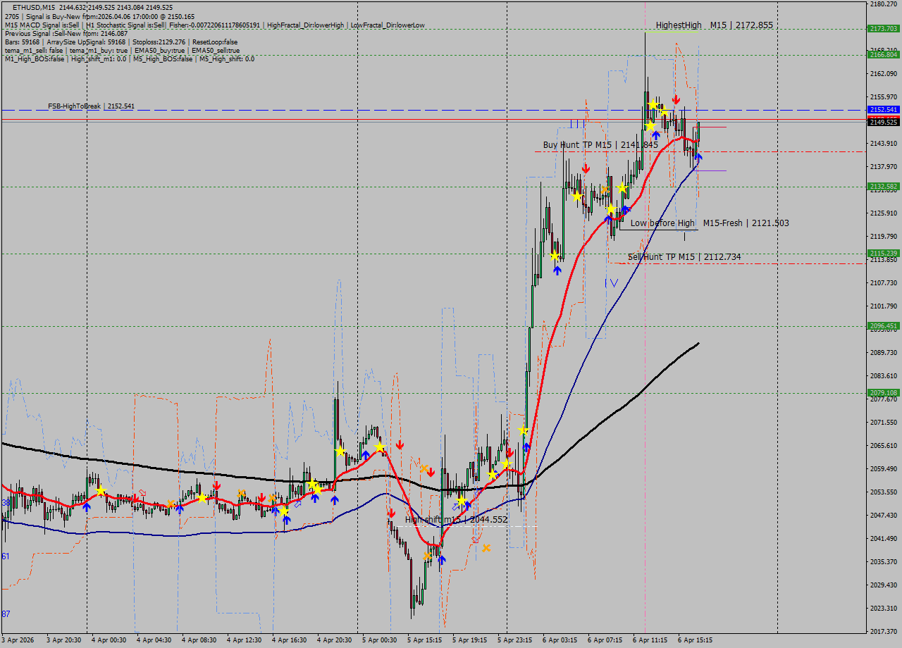This screenshot has height=648, width=902.
Task: Click the orange arrow near the 2132.582 line
Action: pyautogui.click(x=605, y=189)
